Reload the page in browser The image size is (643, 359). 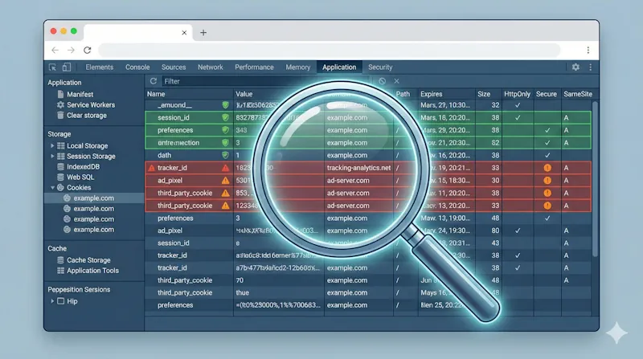tap(88, 50)
